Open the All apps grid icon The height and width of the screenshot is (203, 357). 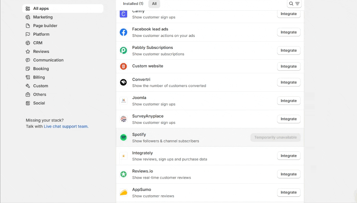click(x=28, y=8)
